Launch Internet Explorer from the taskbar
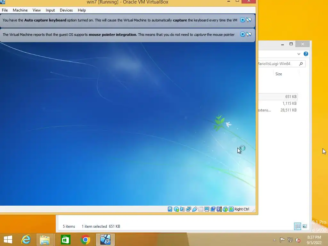This screenshot has width=328, height=246. [26, 240]
